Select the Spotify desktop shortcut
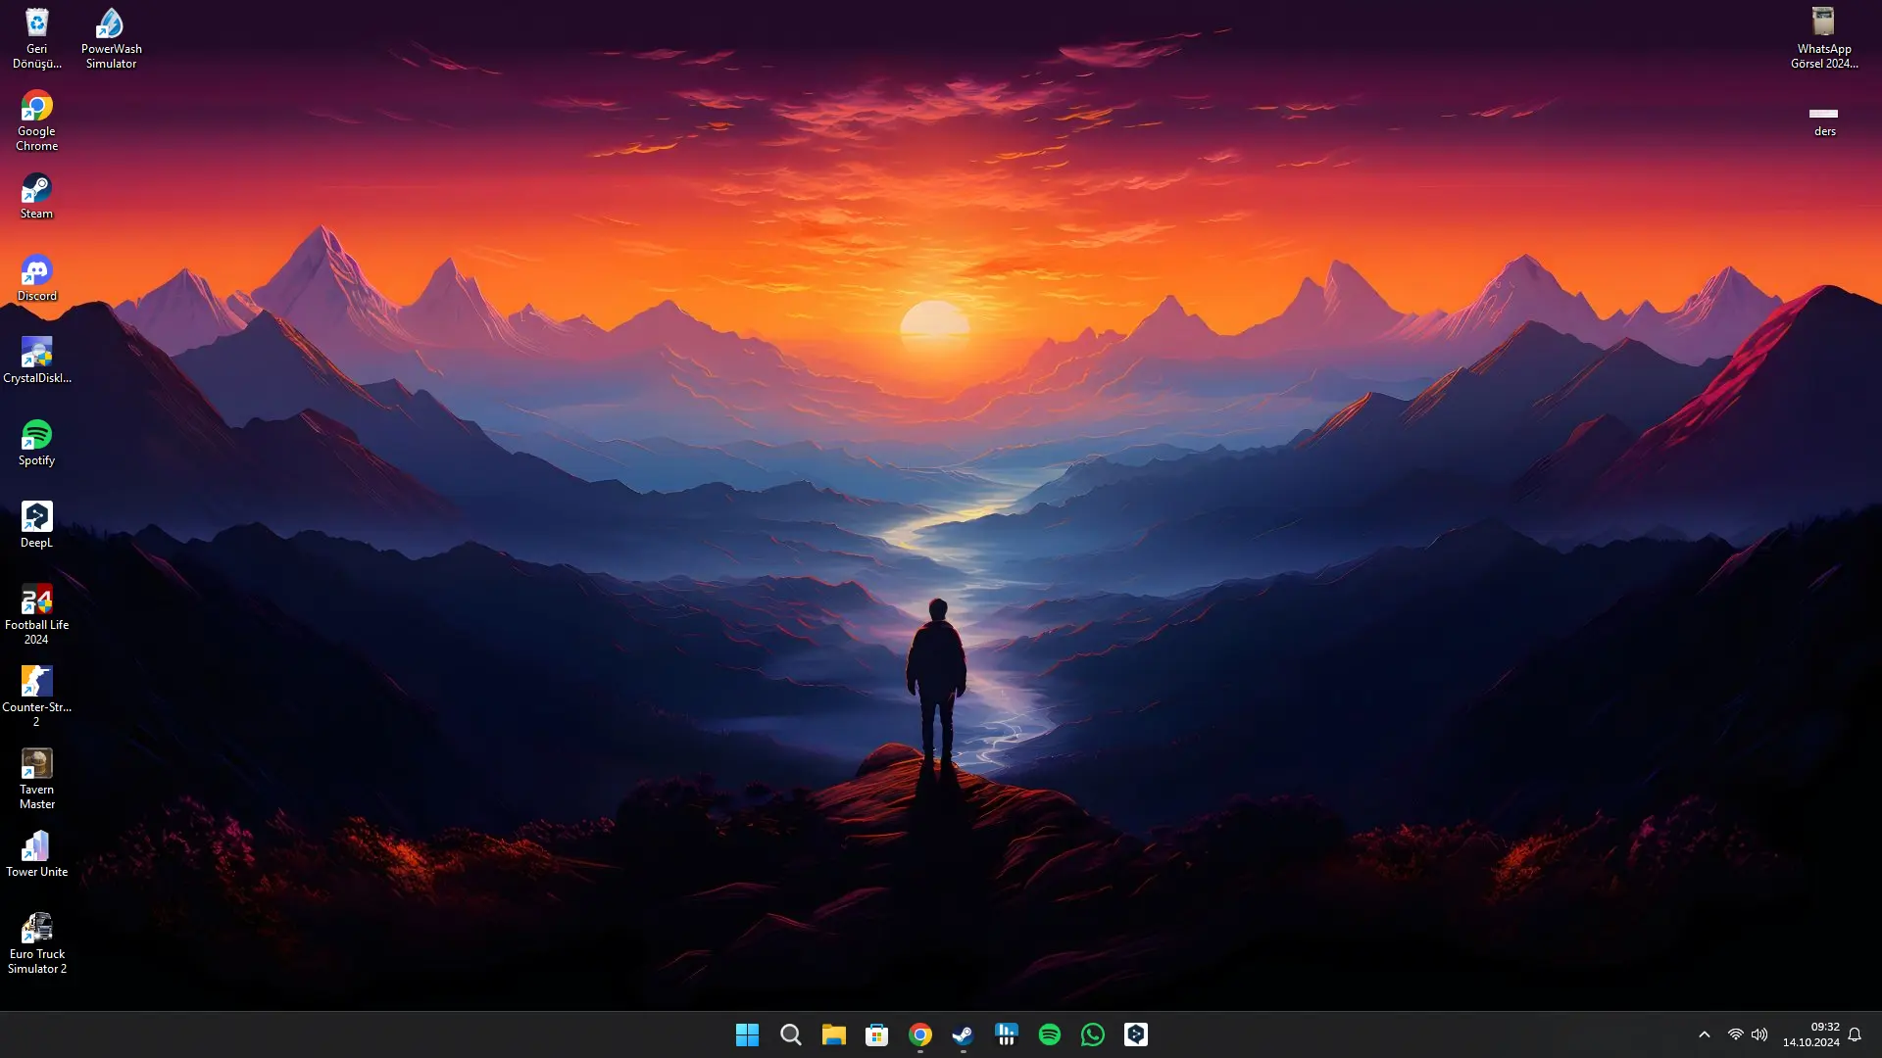1882x1058 pixels. pos(36,443)
